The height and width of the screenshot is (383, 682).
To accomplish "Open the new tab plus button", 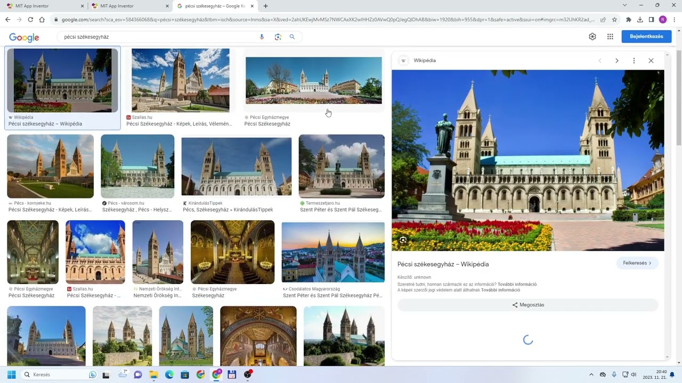I will coord(266,6).
